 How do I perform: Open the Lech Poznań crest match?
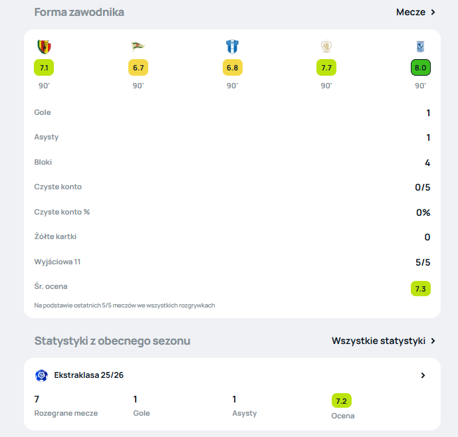coord(420,46)
